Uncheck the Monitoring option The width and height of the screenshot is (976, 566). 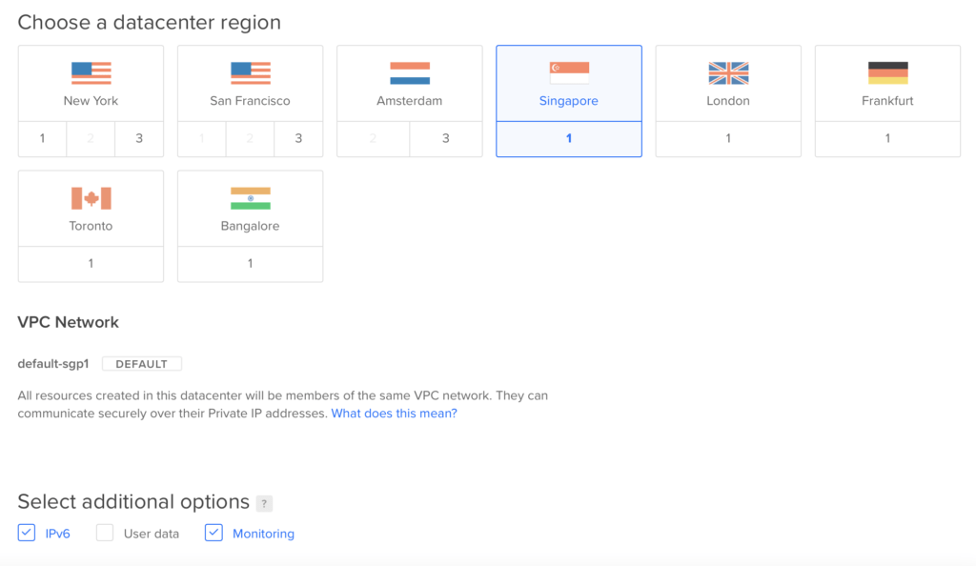tap(213, 533)
